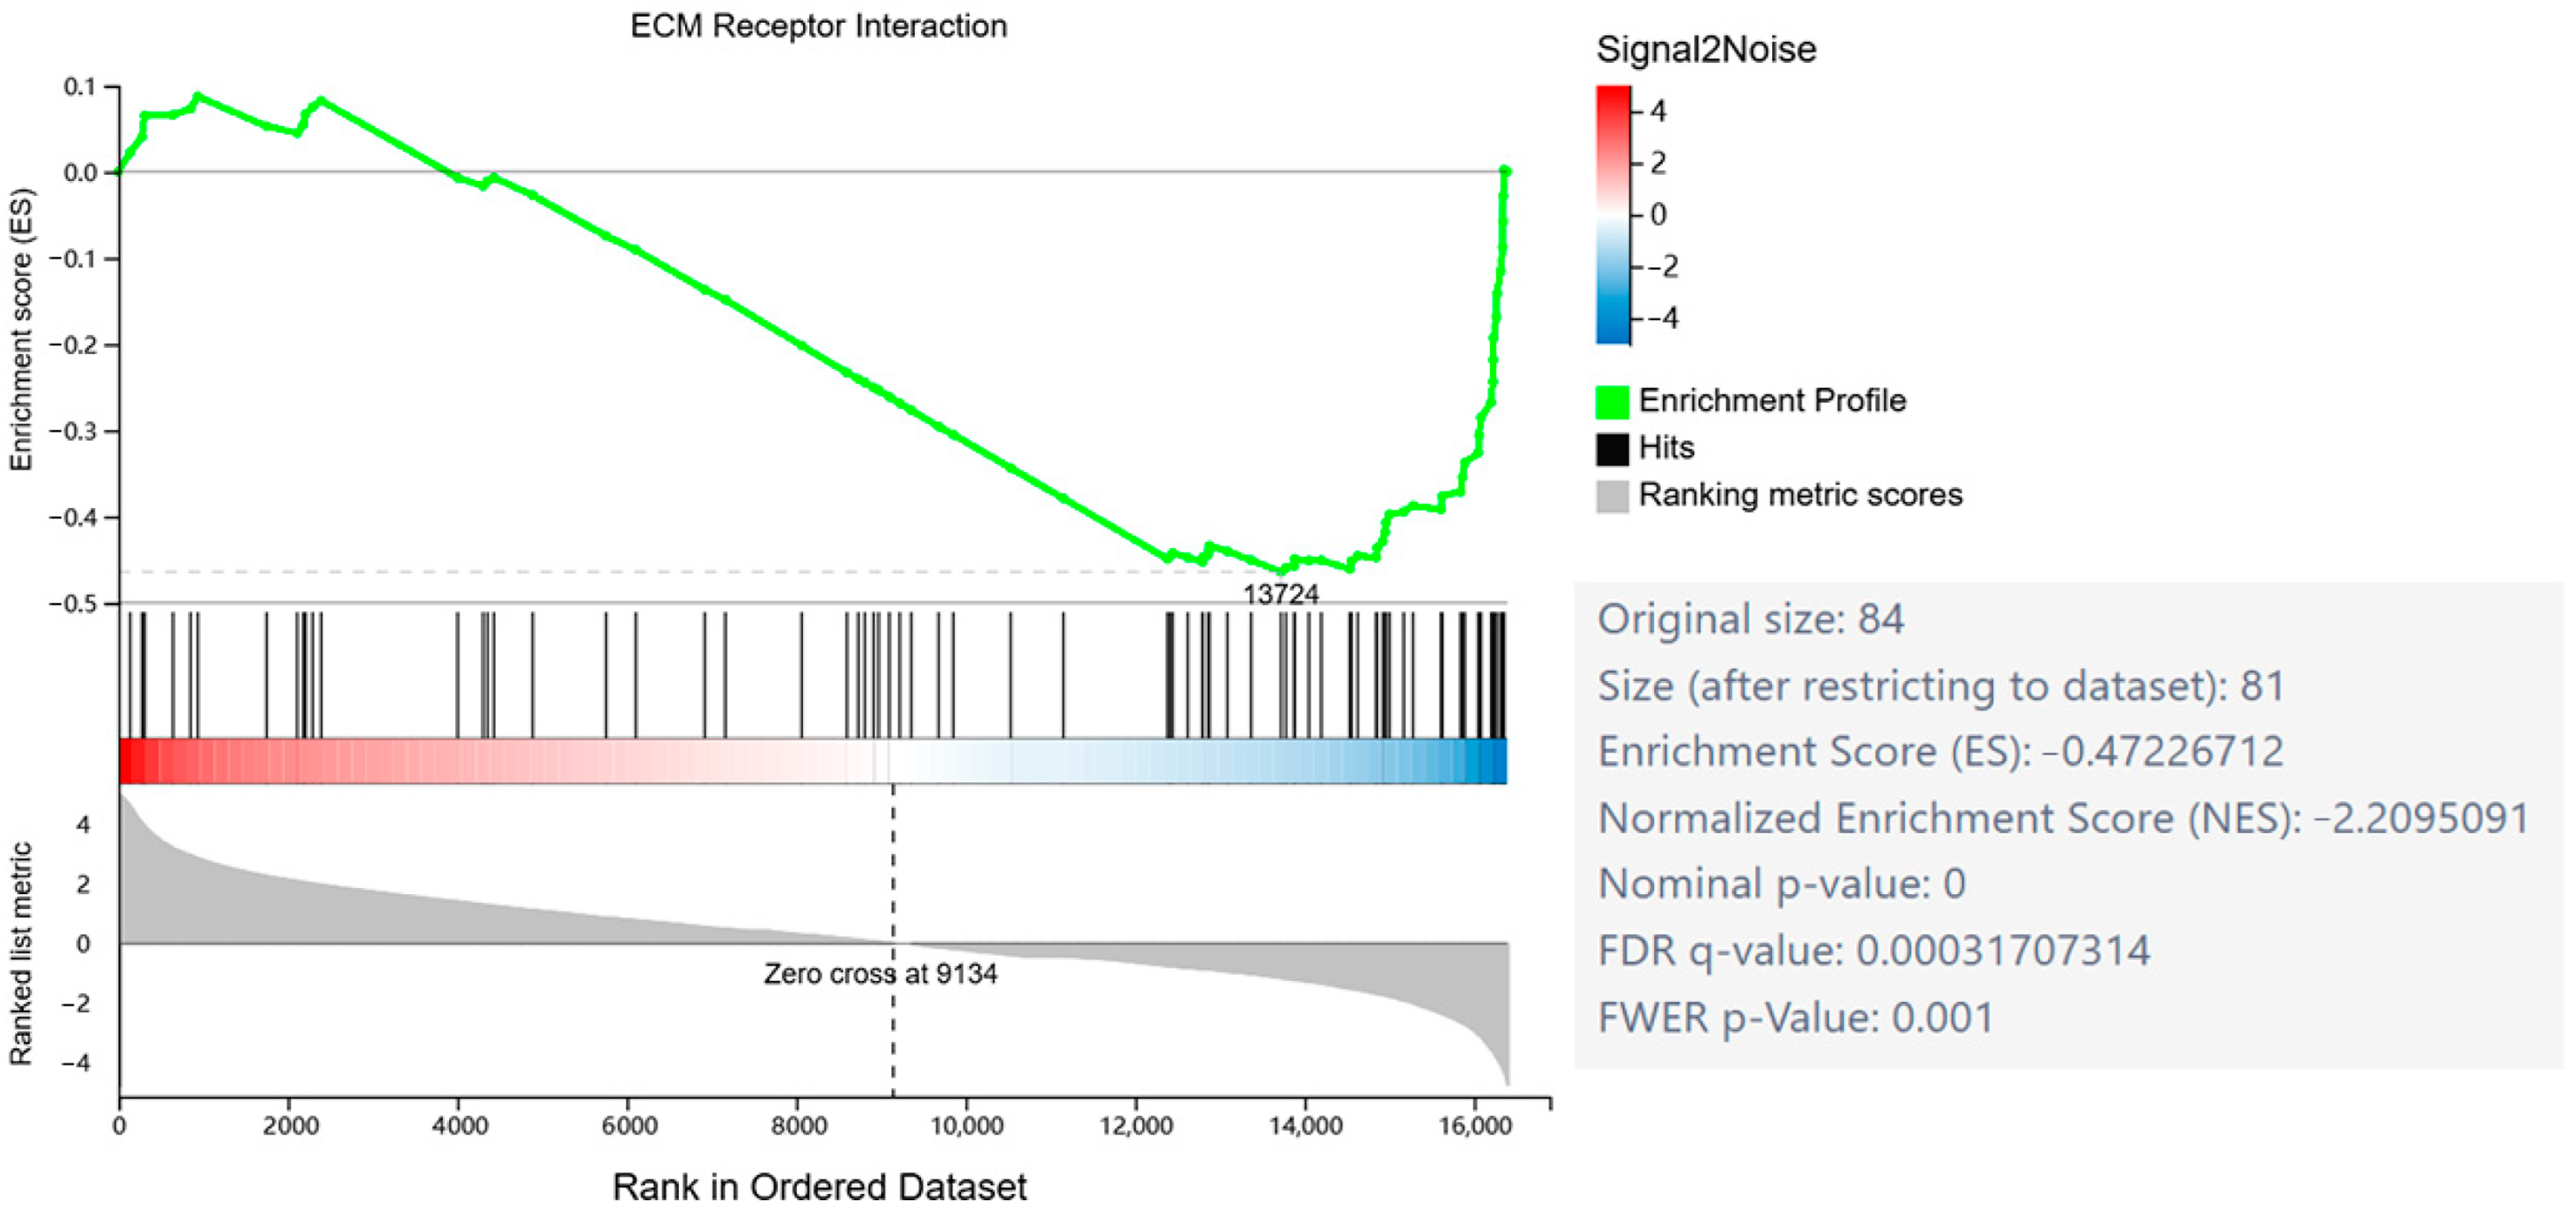Click the Zero cross at 9134 label
Screen dimensions: 2576x1208
click(x=880, y=973)
